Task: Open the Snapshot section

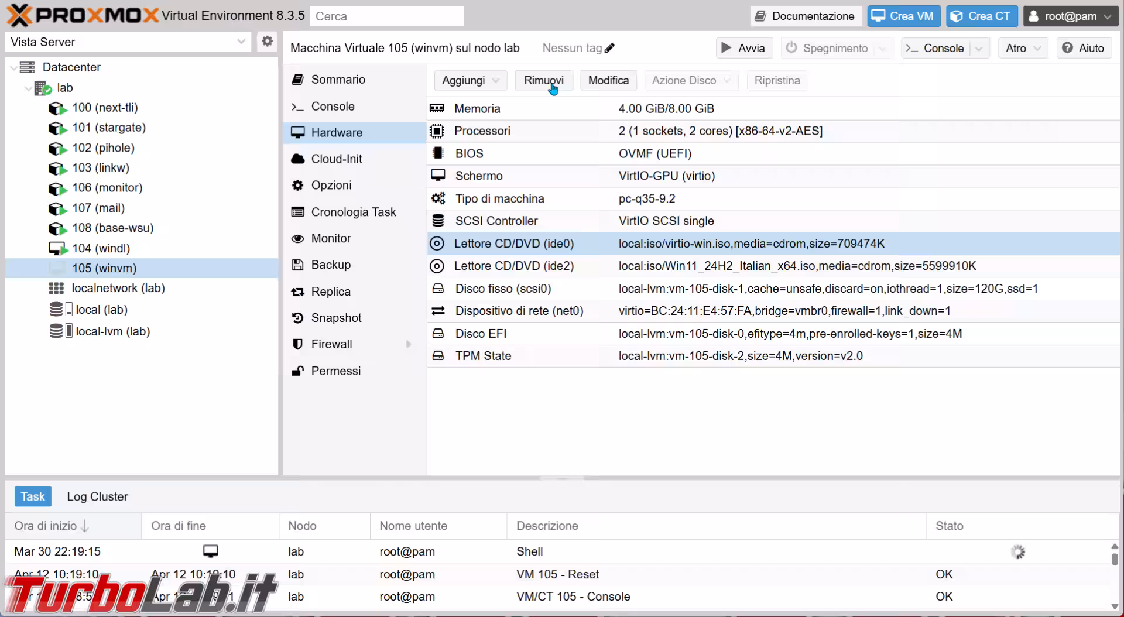Action: (336, 318)
